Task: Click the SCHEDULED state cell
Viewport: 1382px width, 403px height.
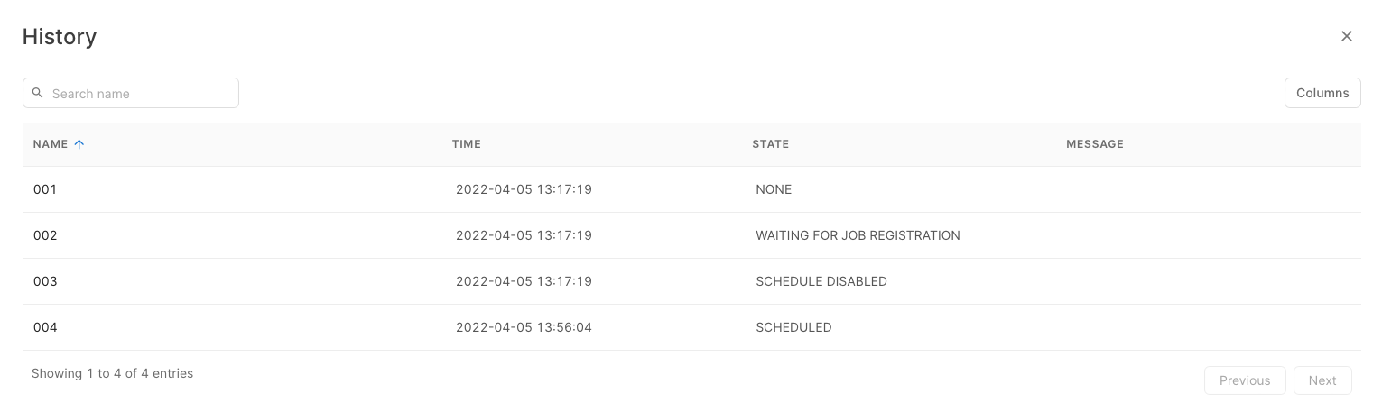Action: coord(793,327)
